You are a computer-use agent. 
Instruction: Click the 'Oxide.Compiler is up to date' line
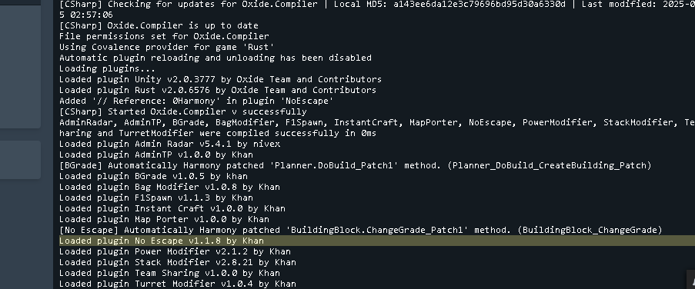[x=159, y=25]
